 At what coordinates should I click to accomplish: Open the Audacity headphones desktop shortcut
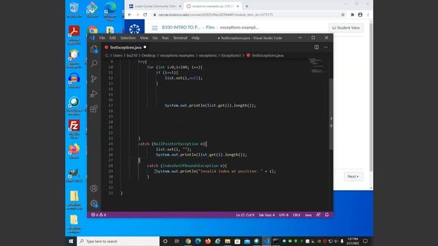(x=74, y=81)
